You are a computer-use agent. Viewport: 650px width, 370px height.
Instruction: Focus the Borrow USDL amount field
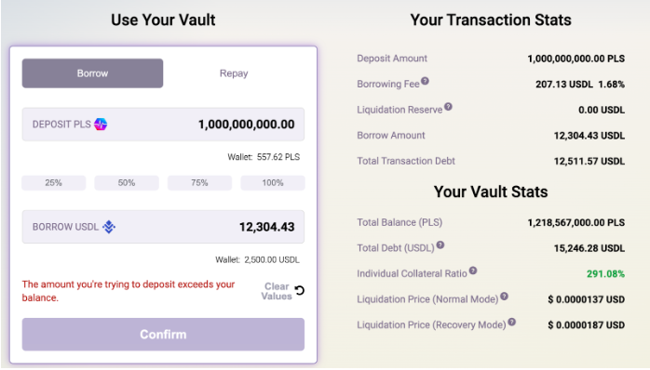pyautogui.click(x=163, y=227)
